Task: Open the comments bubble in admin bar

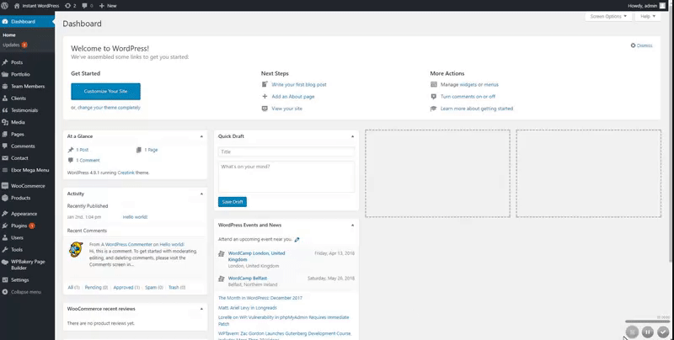Action: point(88,6)
